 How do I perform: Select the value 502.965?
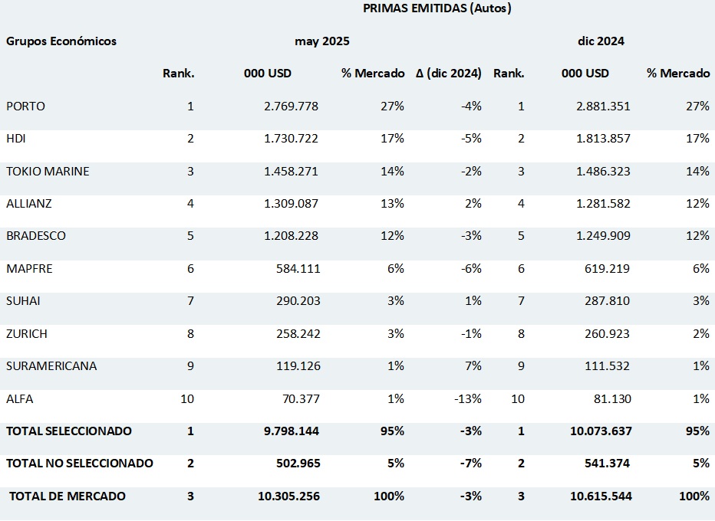click(298, 464)
